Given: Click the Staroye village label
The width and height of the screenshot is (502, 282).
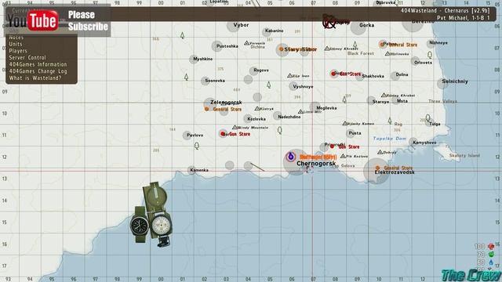Looking at the screenshot, I should pos(380,102).
